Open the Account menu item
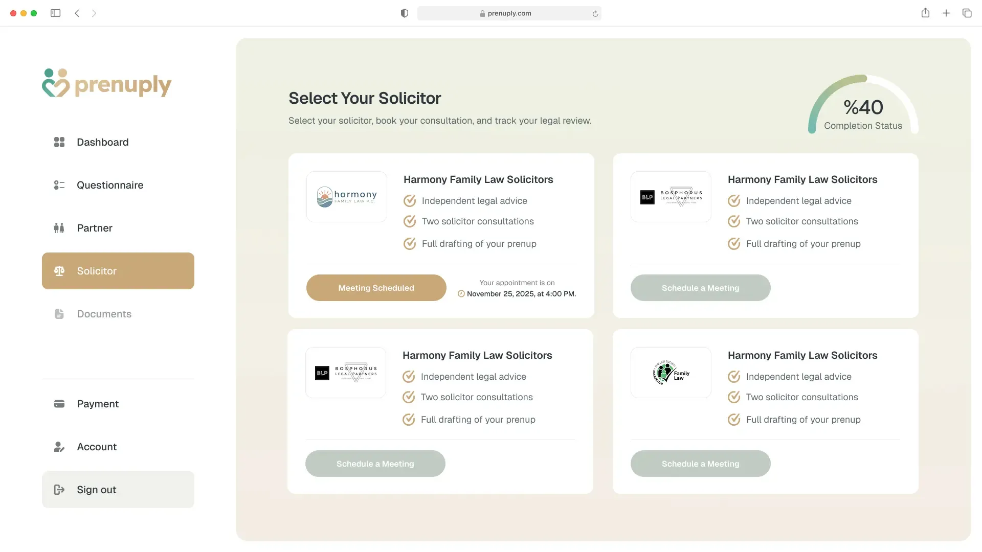 118,447
